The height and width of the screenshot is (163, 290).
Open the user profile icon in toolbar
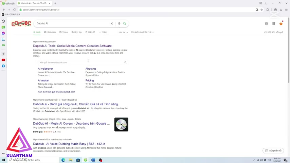click(x=275, y=10)
